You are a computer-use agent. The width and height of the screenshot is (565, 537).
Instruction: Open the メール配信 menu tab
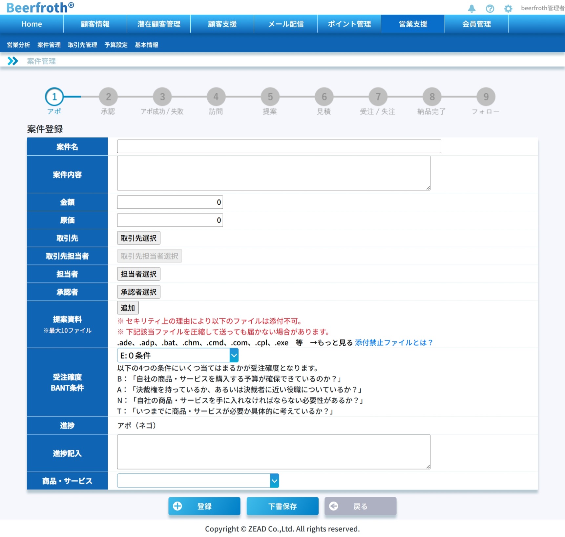tap(286, 24)
